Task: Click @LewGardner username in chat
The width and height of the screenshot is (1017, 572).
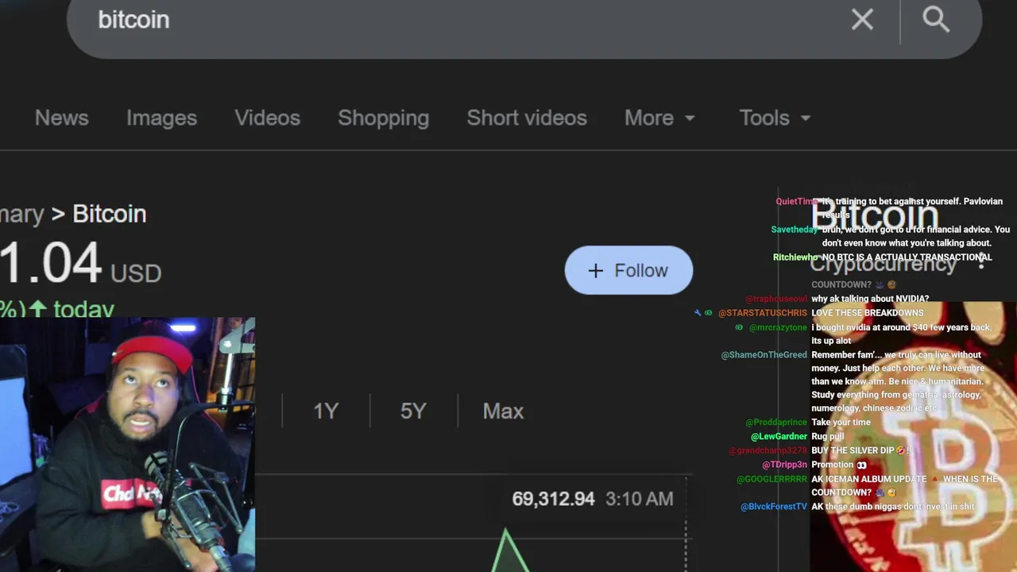Action: (x=779, y=436)
